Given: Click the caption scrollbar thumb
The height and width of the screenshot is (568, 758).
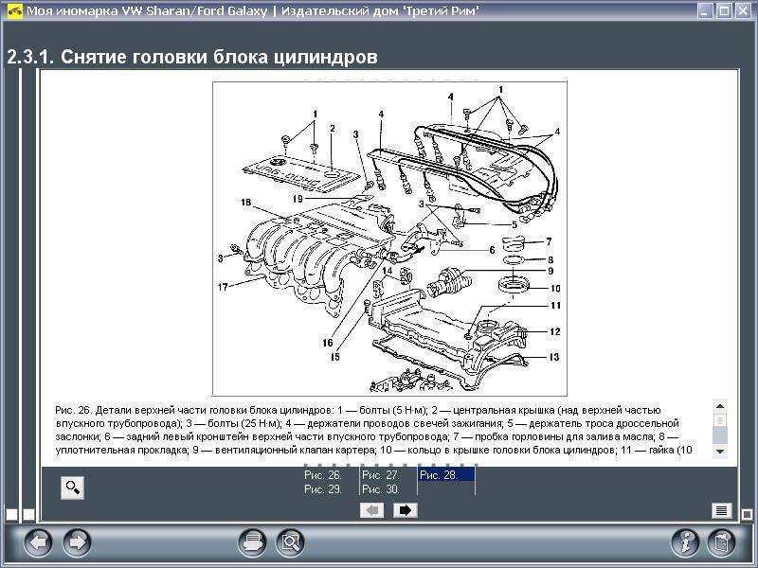Looking at the screenshot, I should pos(720,420).
